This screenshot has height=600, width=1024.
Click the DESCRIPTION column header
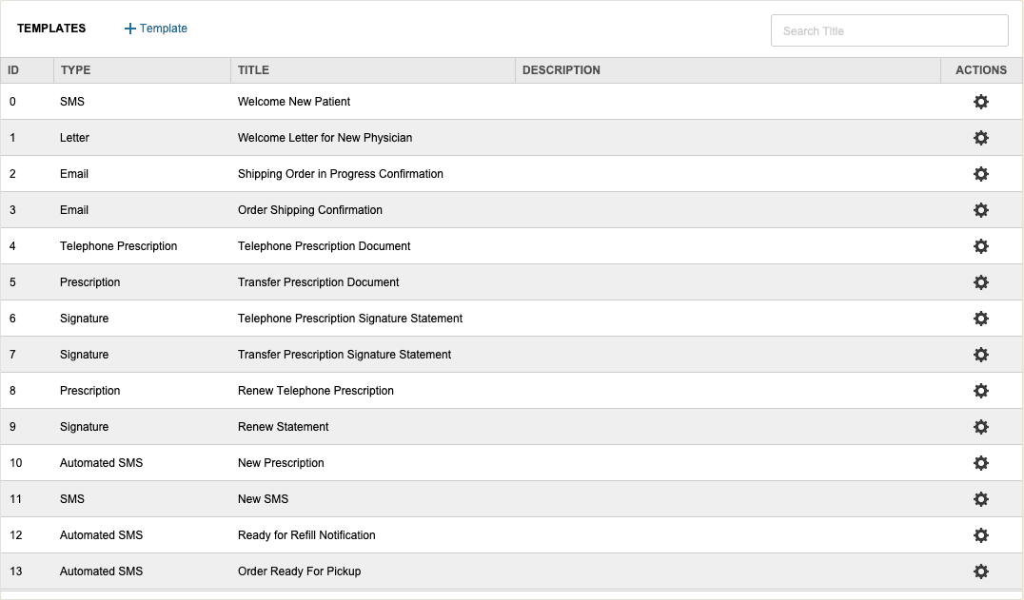click(x=561, y=70)
